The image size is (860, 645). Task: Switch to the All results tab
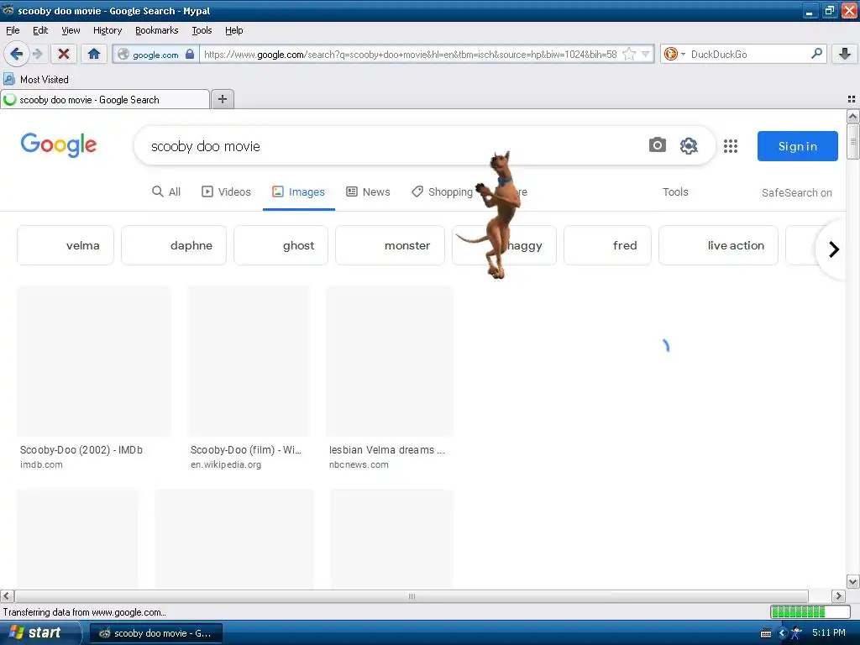point(166,192)
